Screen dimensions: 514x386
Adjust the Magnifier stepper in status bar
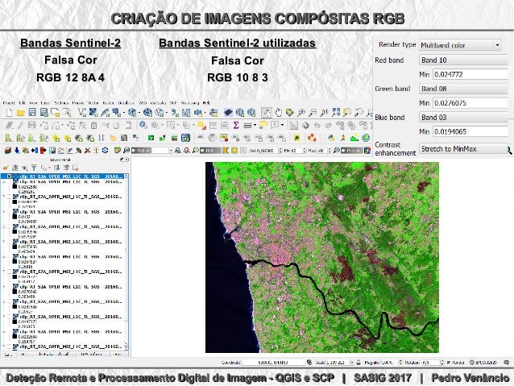[400, 363]
